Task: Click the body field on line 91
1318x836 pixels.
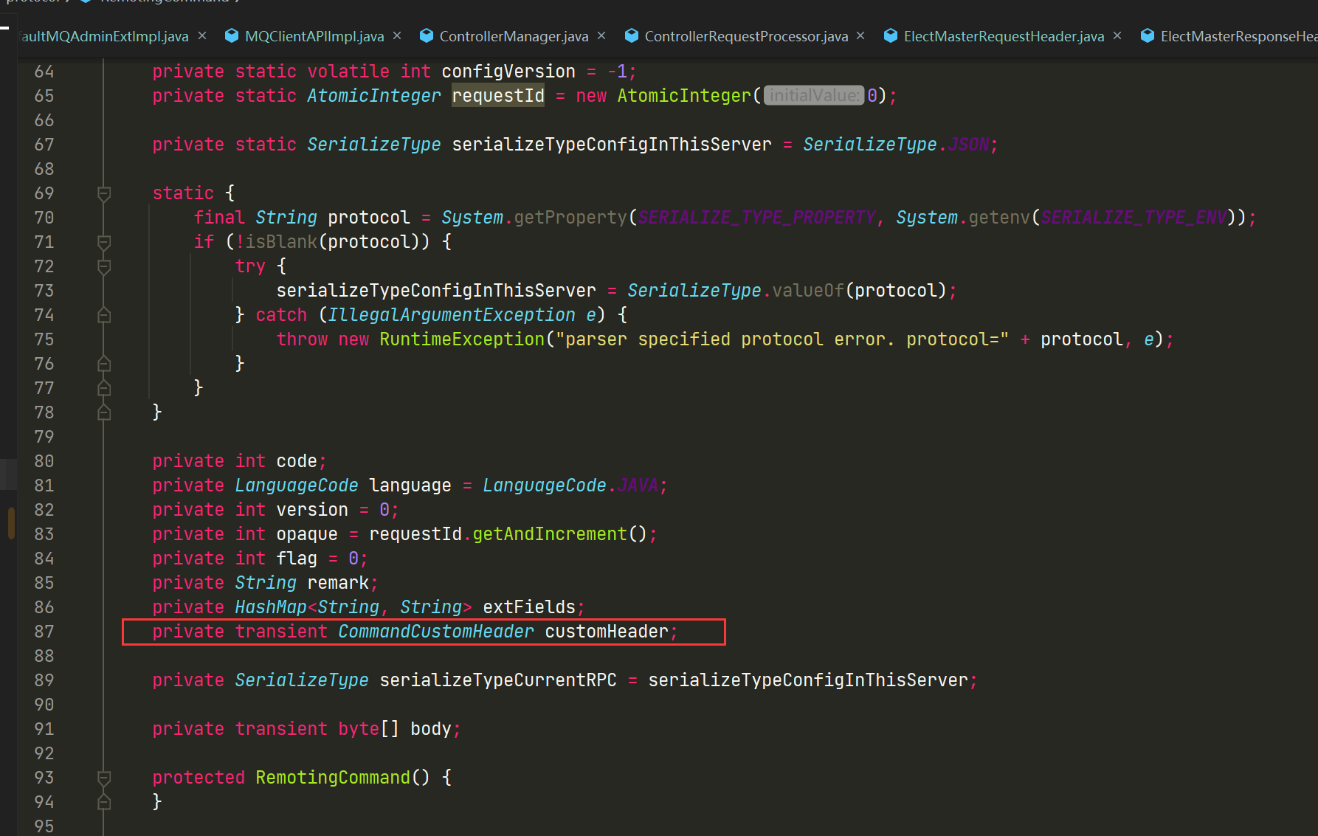Action: coord(431,729)
